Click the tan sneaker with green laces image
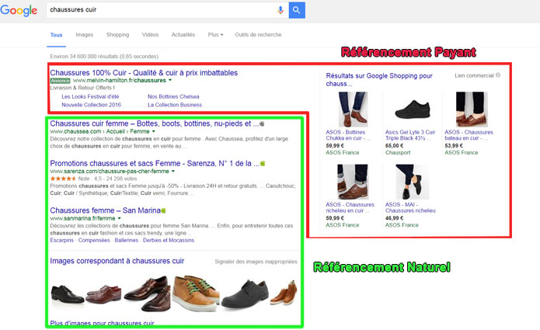540x330 pixels. pos(194,294)
